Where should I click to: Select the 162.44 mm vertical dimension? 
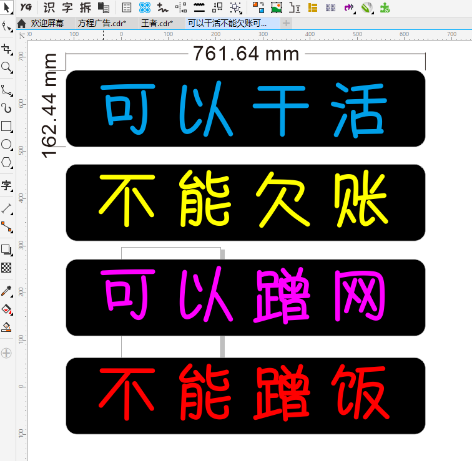(49, 105)
